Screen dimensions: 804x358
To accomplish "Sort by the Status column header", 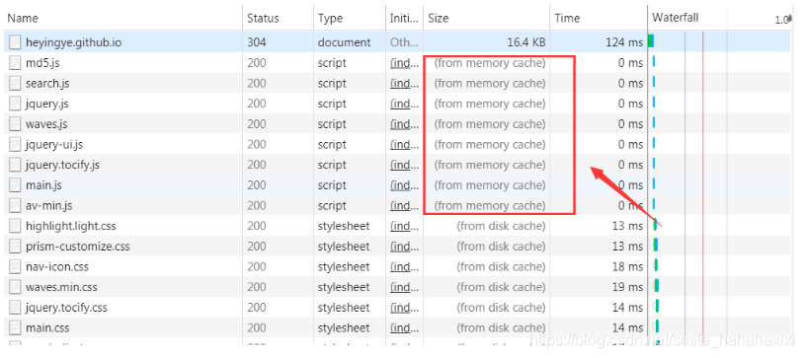I will click(278, 18).
